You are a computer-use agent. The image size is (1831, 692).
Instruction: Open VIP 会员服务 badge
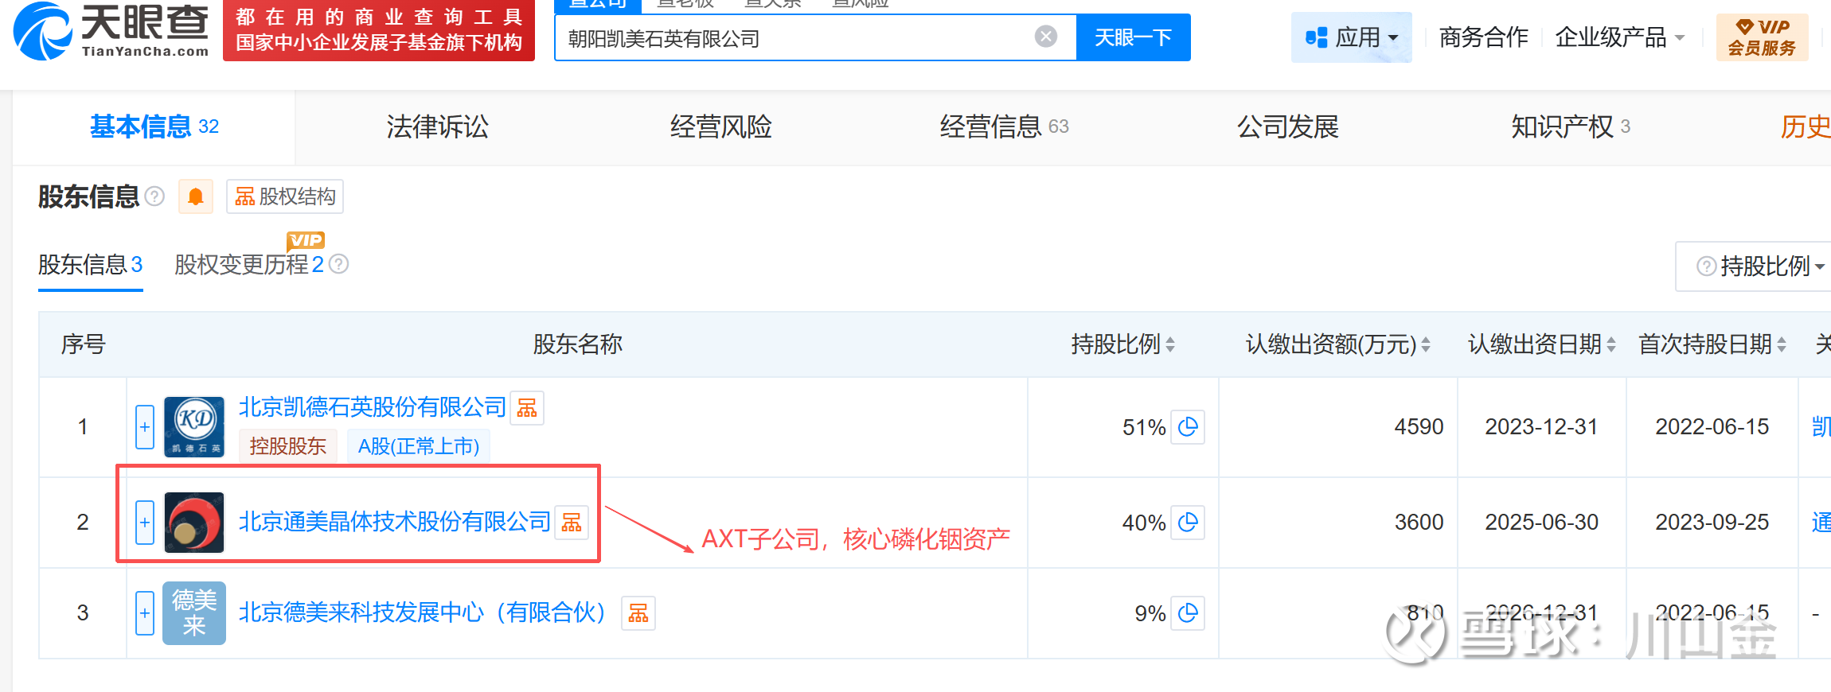tap(1762, 37)
